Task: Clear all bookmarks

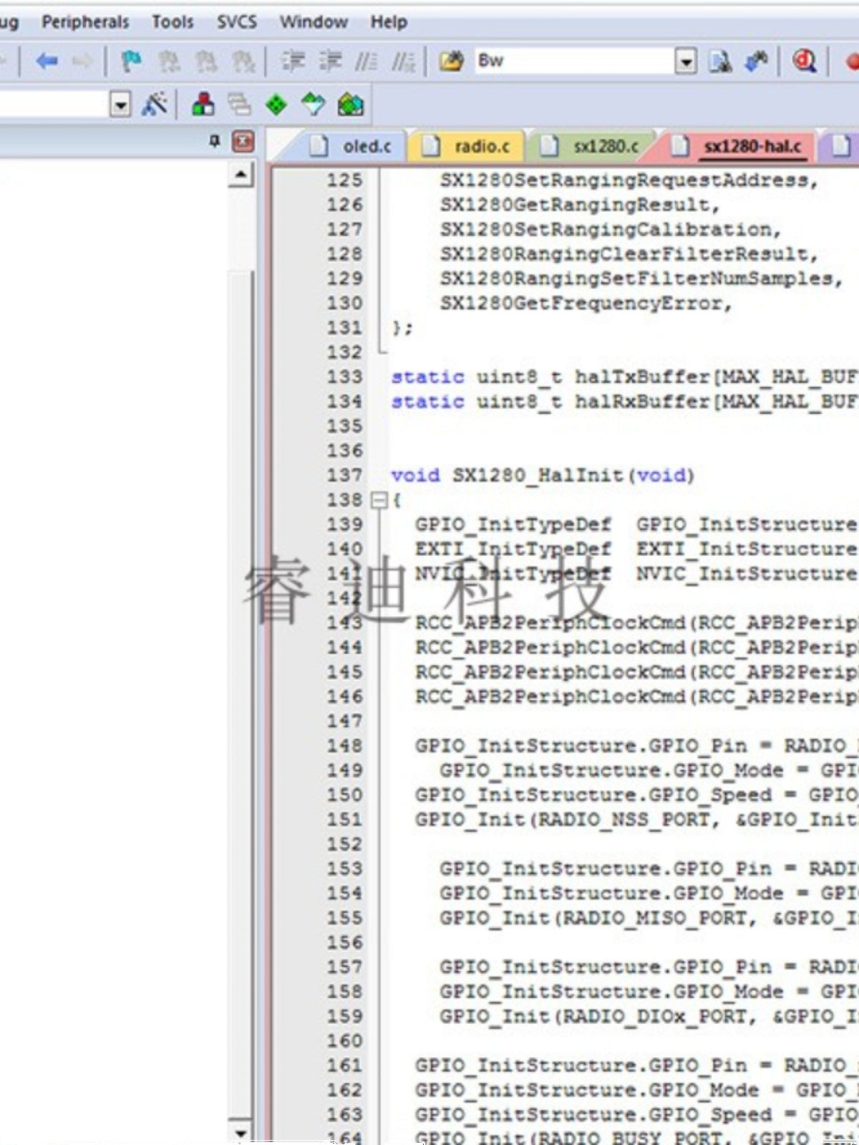Action: 243,62
